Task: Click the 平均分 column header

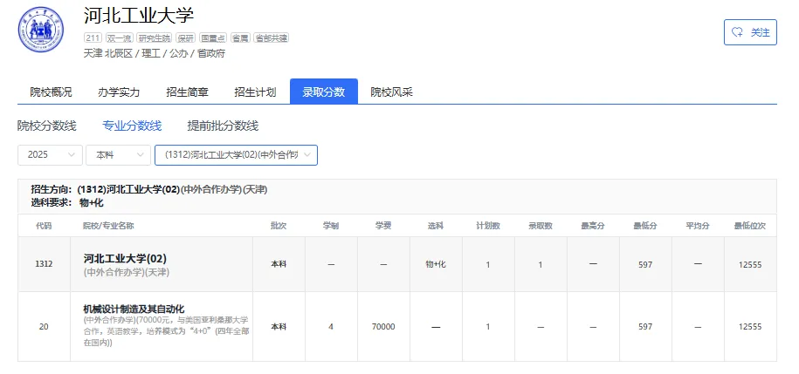Action: tap(698, 226)
